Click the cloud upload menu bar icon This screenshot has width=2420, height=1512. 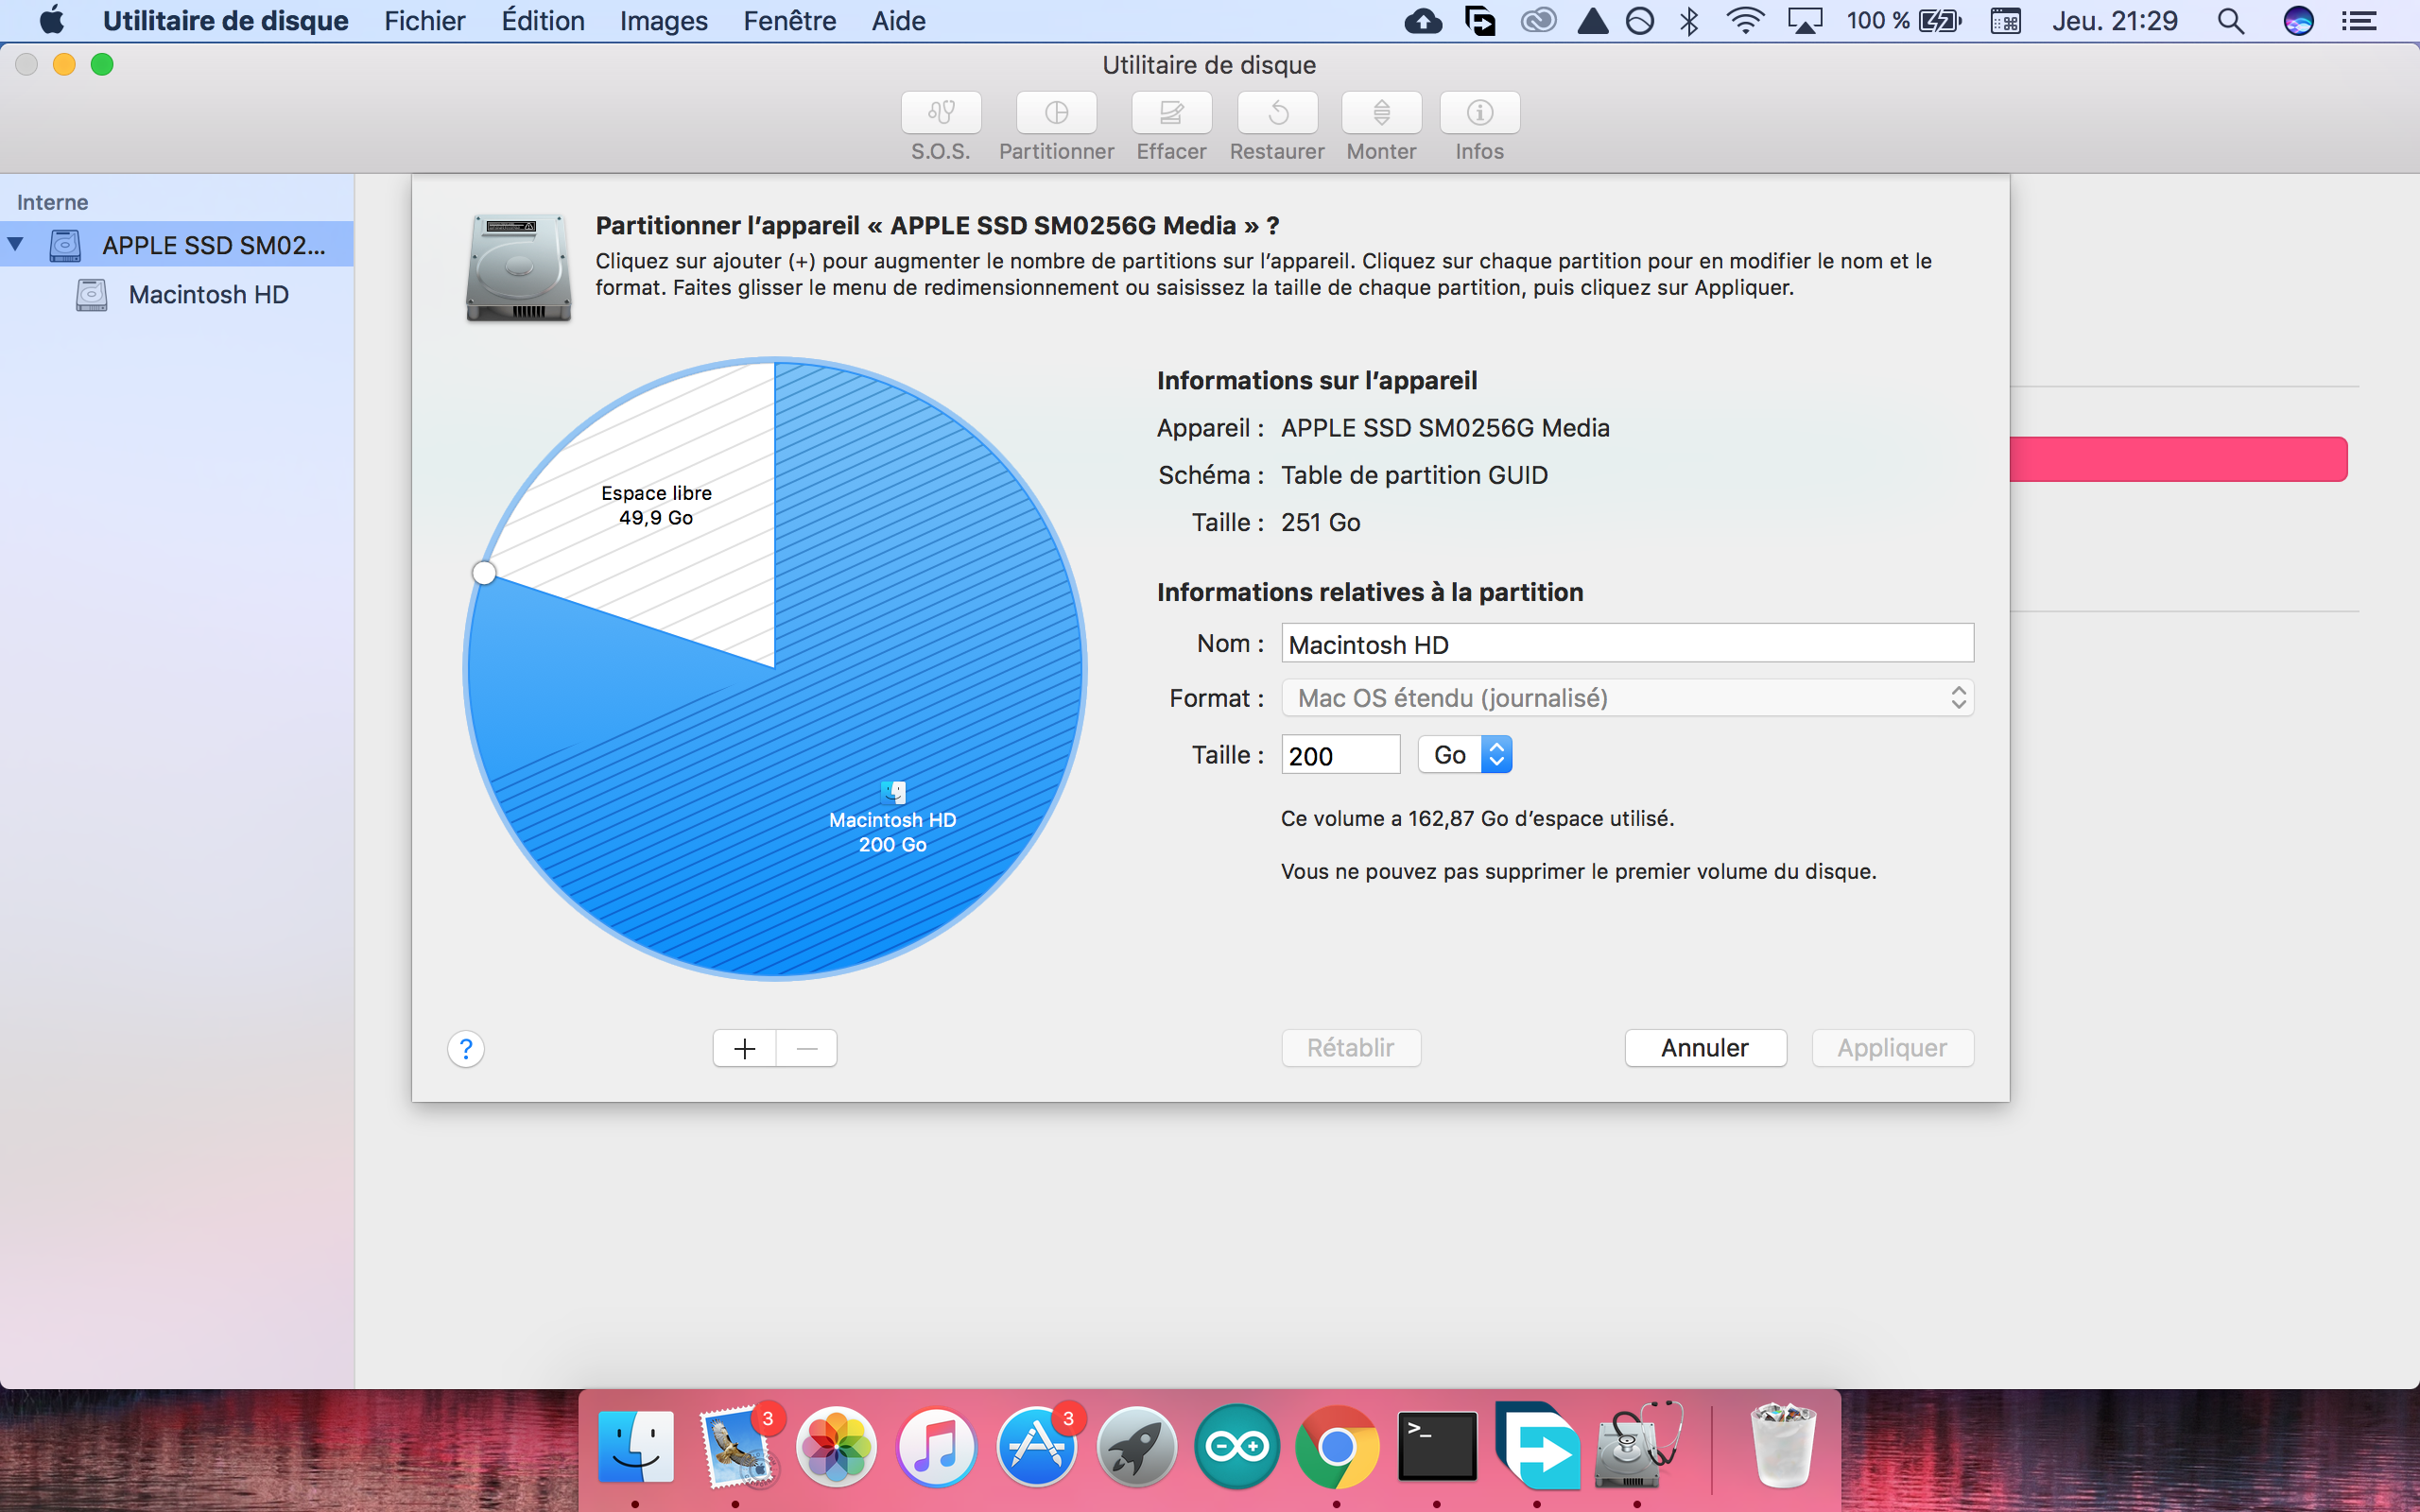1422,20
